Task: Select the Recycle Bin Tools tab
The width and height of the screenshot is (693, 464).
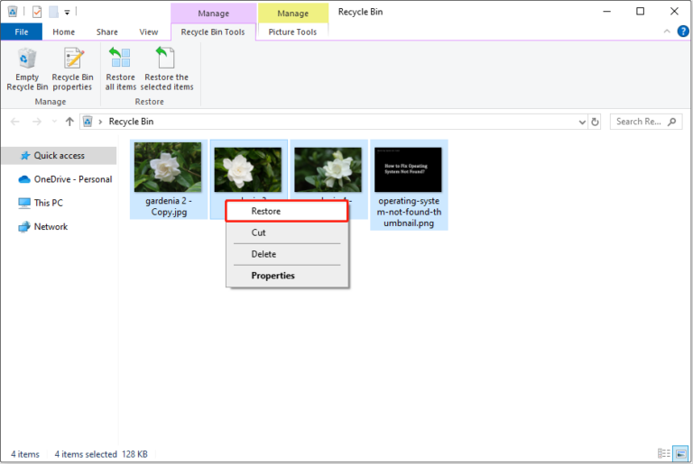Action: click(213, 32)
